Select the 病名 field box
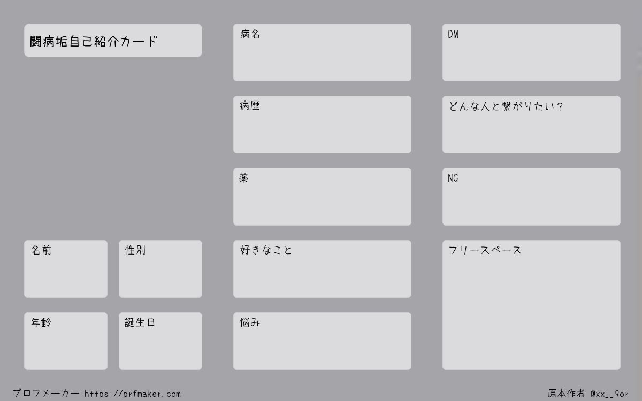642x401 pixels. point(322,52)
